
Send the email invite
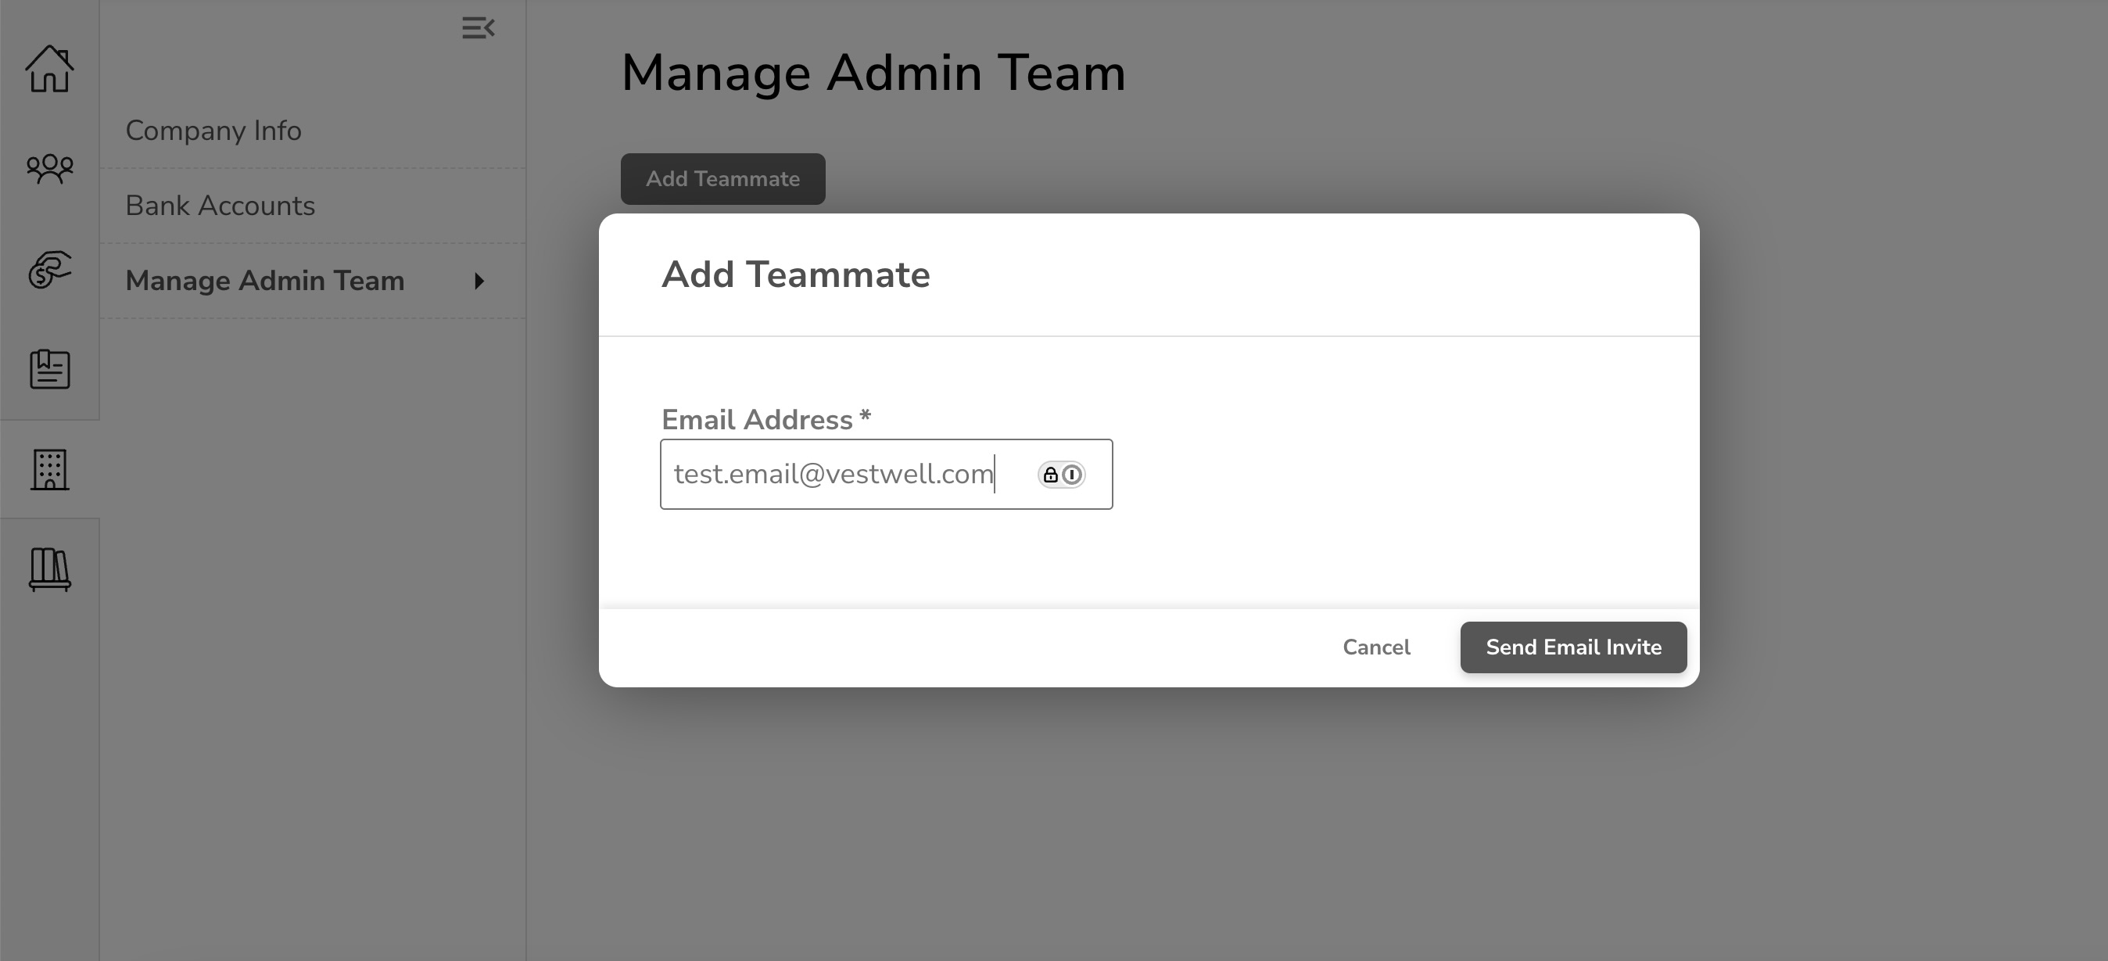[x=1574, y=647]
